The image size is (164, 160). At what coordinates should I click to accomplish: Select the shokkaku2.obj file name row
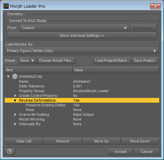(30, 76)
